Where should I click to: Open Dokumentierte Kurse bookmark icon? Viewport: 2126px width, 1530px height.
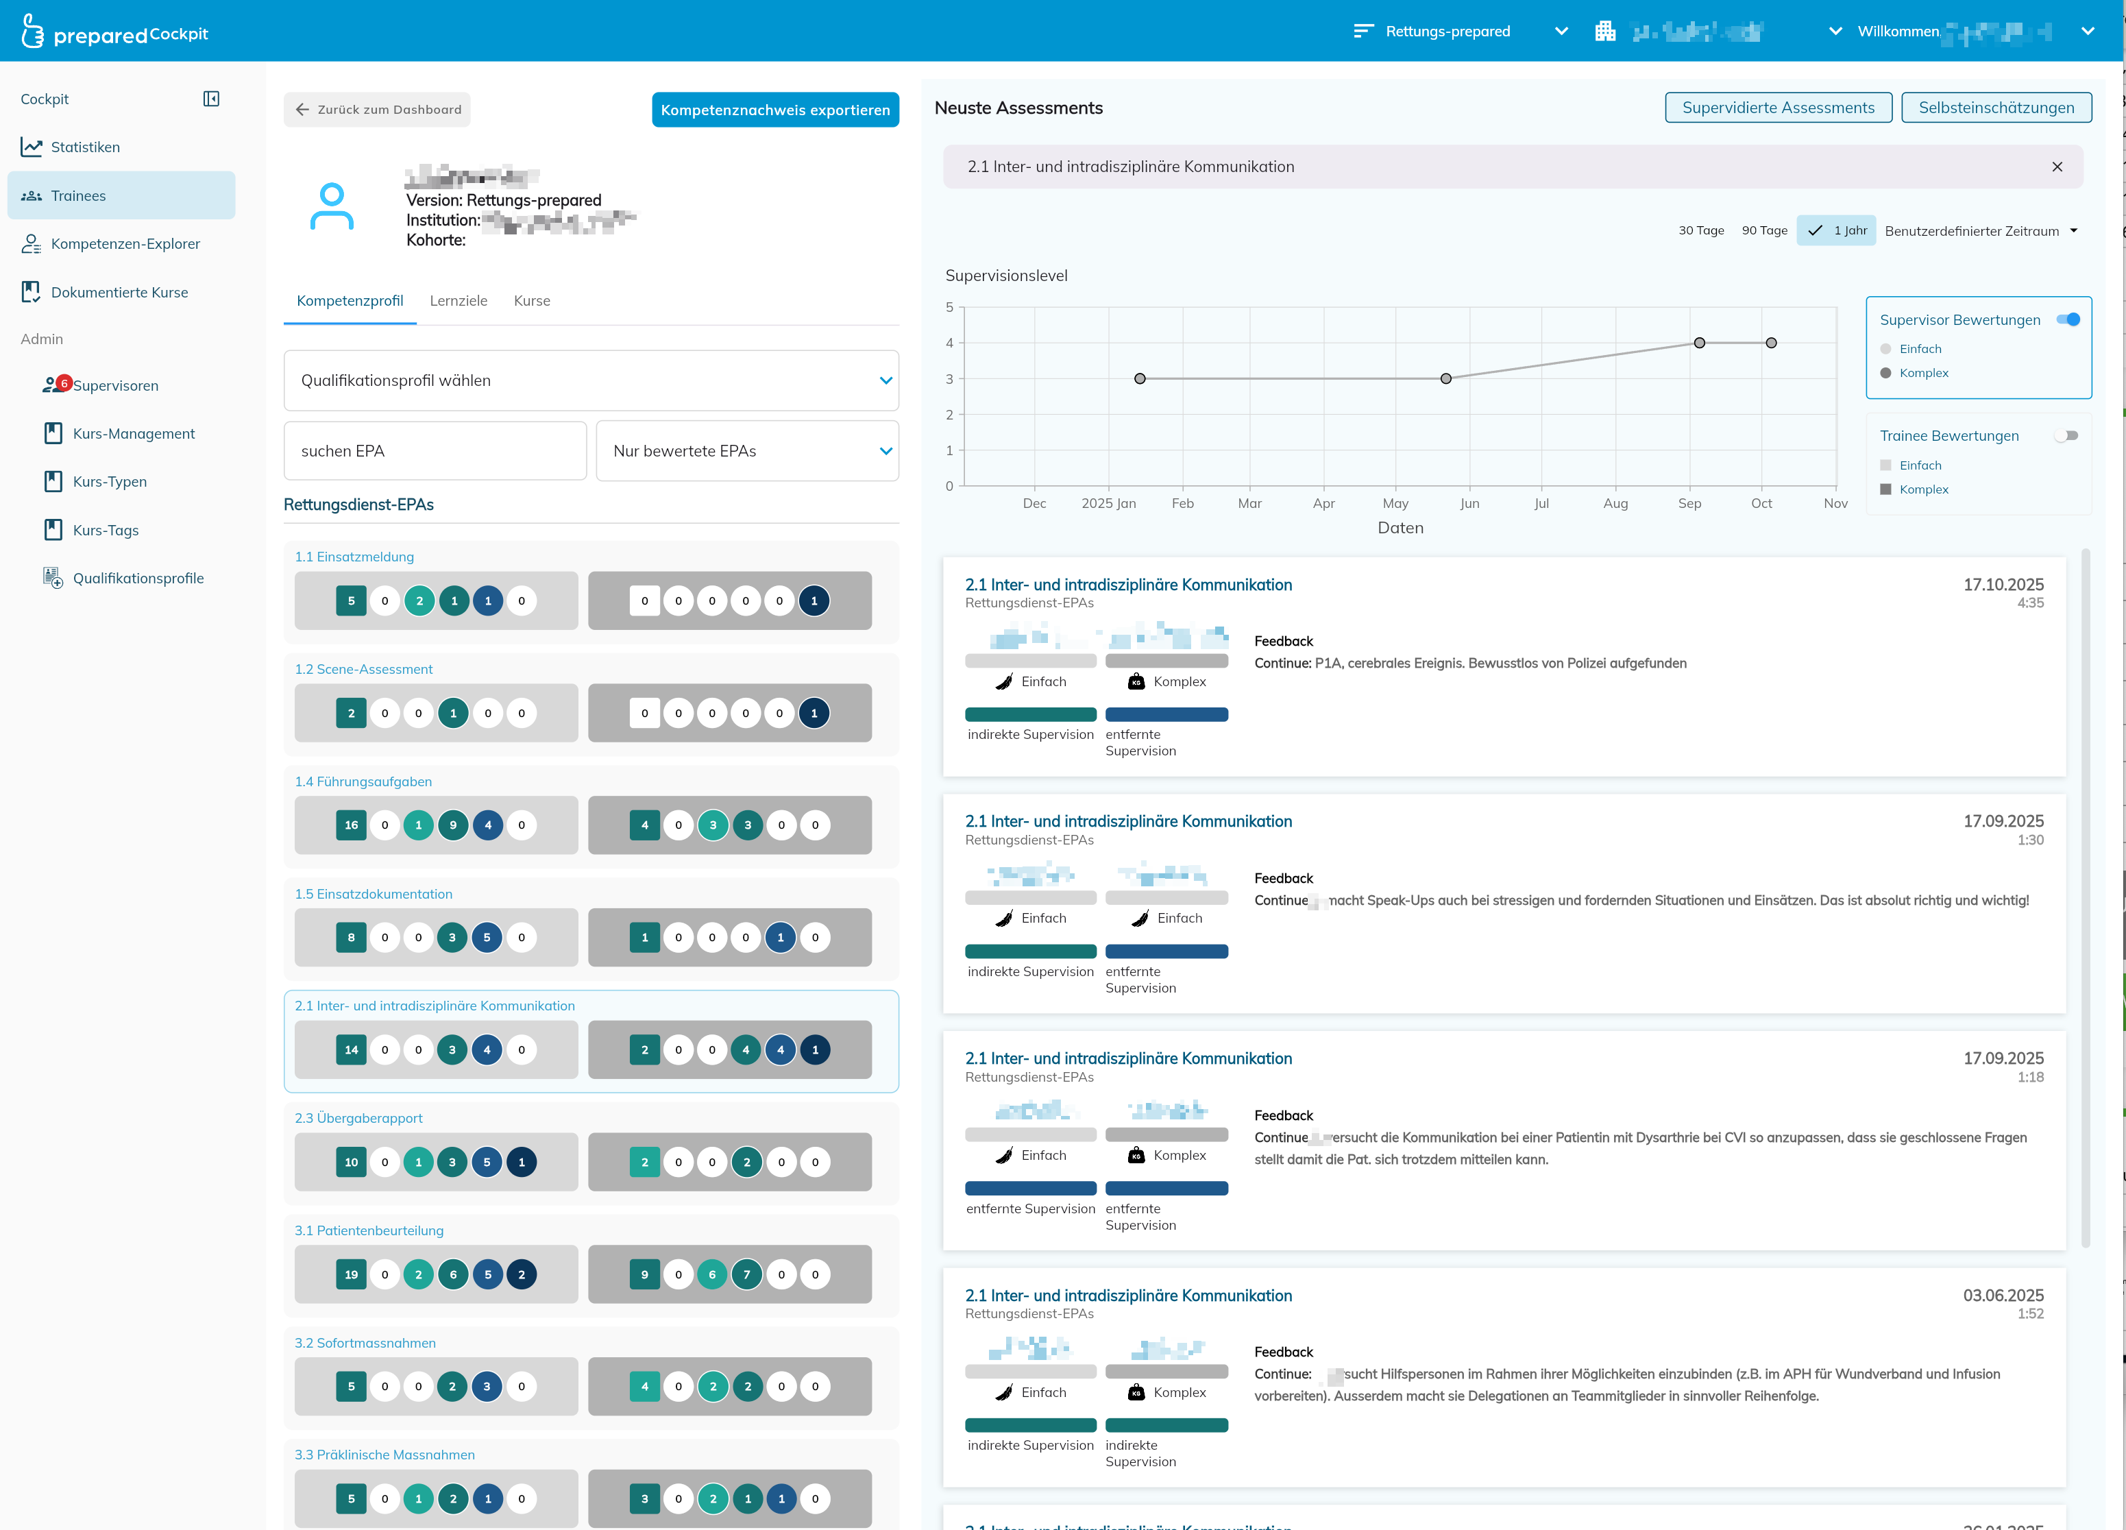pyautogui.click(x=32, y=291)
